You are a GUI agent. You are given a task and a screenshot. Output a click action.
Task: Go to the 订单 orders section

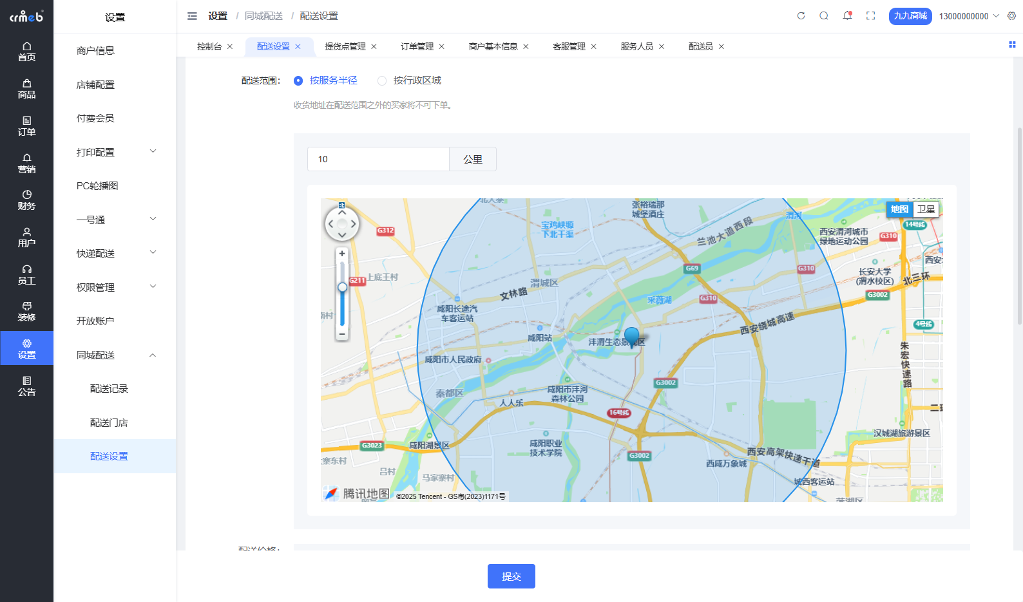(26, 126)
